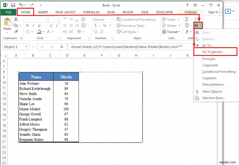The image size is (239, 165).
Task: Click the Wrap Text icon
Action: [84, 19]
